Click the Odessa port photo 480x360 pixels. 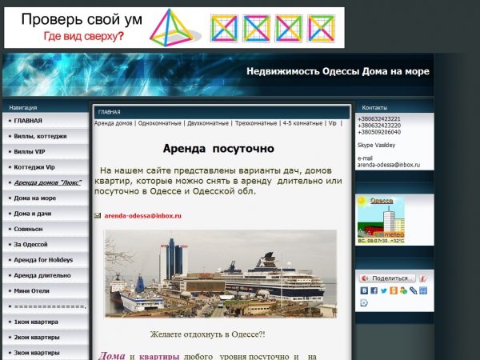click(x=221, y=274)
